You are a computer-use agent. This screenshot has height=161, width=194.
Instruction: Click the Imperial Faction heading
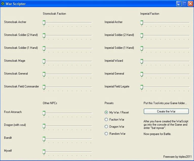point(150,14)
